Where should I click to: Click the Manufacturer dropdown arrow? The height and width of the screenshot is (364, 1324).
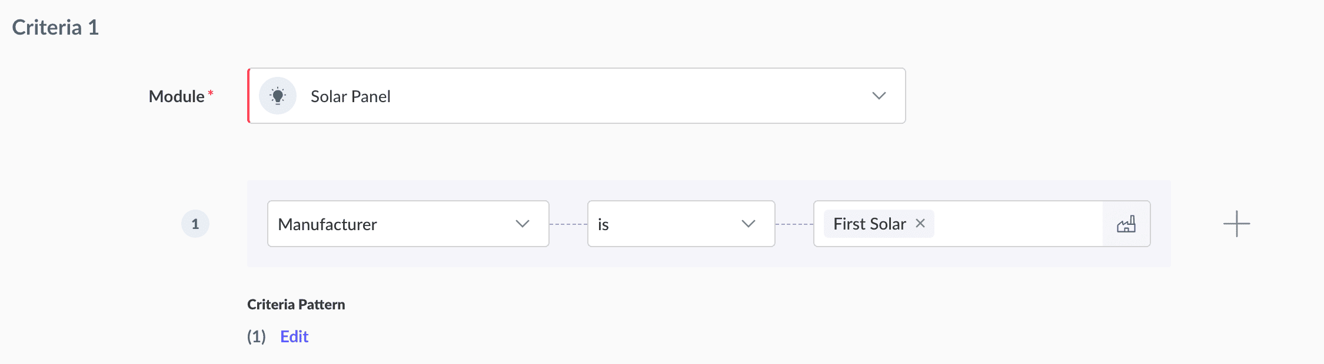[x=522, y=224]
